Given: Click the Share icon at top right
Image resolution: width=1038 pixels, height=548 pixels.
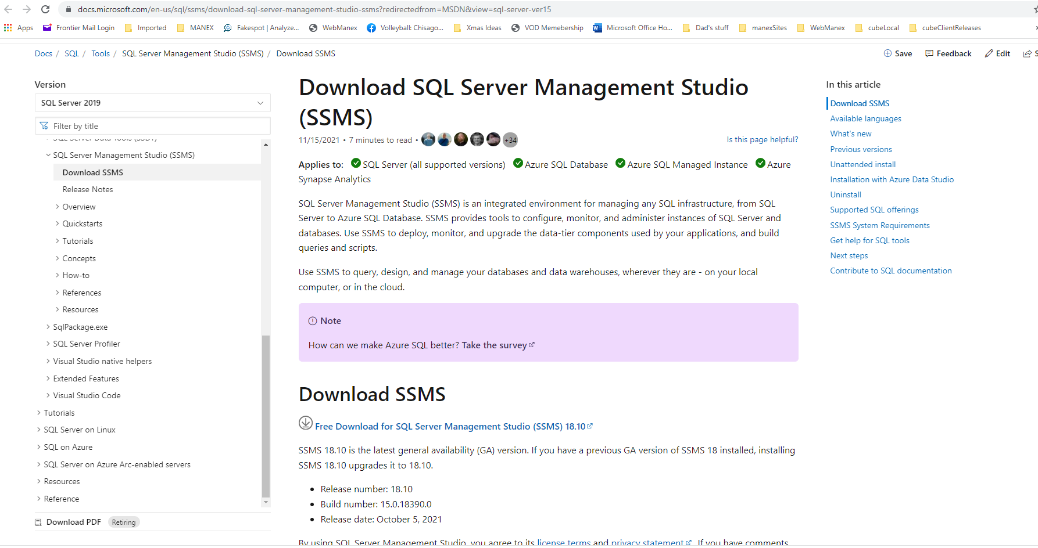Looking at the screenshot, I should point(1027,53).
